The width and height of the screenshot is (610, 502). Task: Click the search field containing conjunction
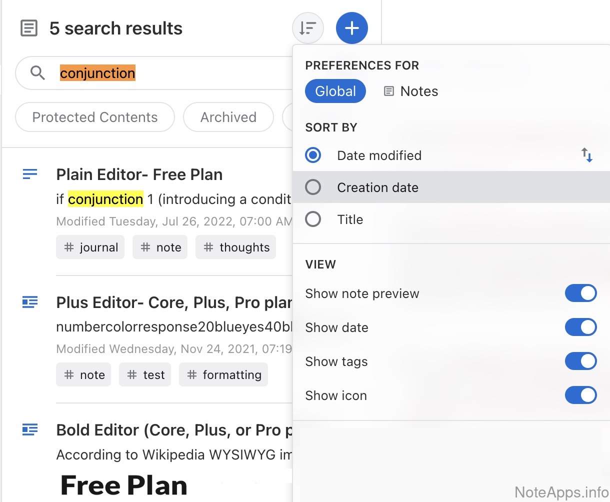tap(170, 73)
